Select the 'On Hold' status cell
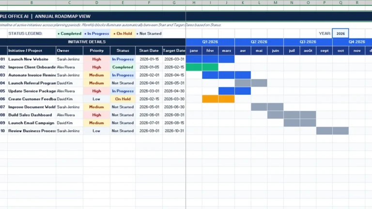The width and height of the screenshot is (372, 209). (x=123, y=99)
